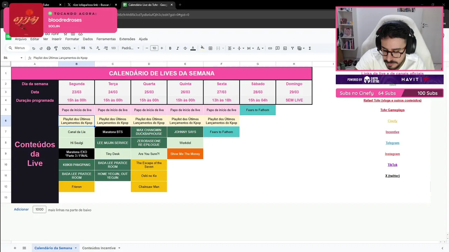This screenshot has width=449, height=252.
Task: Open the Dados menu
Action: tap(88, 39)
